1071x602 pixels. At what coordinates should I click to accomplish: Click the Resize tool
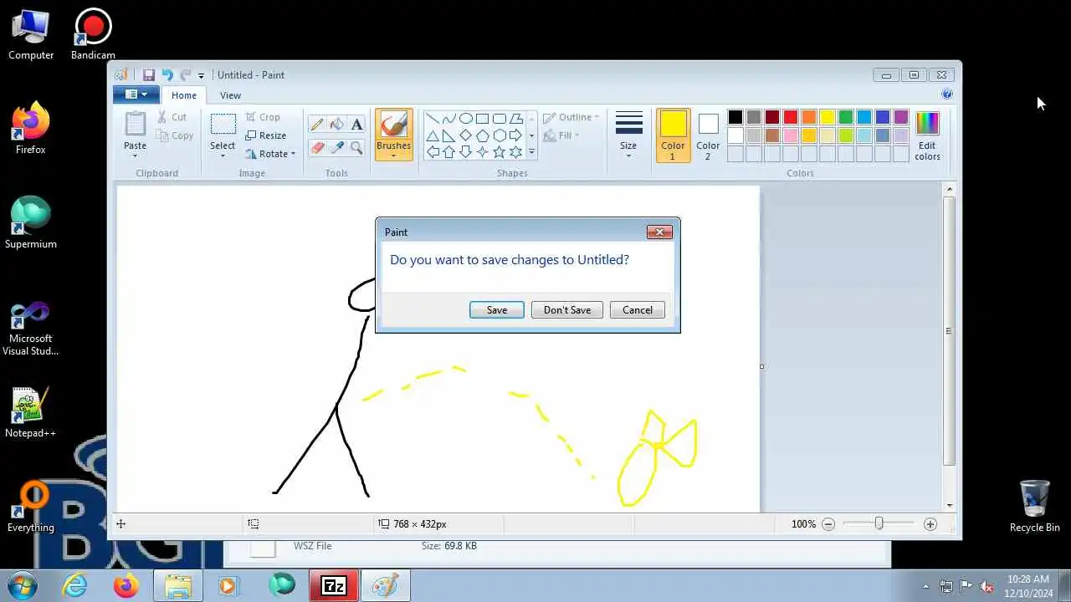coord(266,135)
